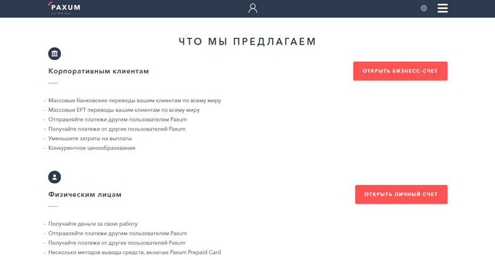The image size is (495, 260).
Task: Click the bank building icon for corporate clients
Action: coord(54,54)
